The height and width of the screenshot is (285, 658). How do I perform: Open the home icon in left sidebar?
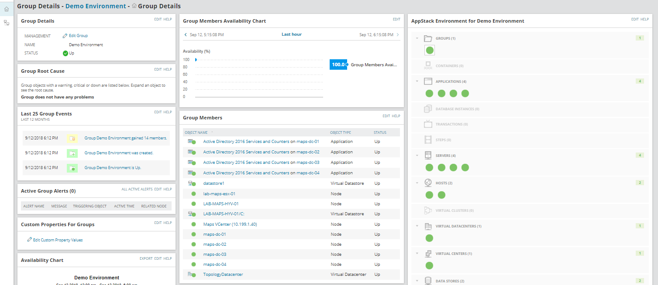tap(7, 9)
